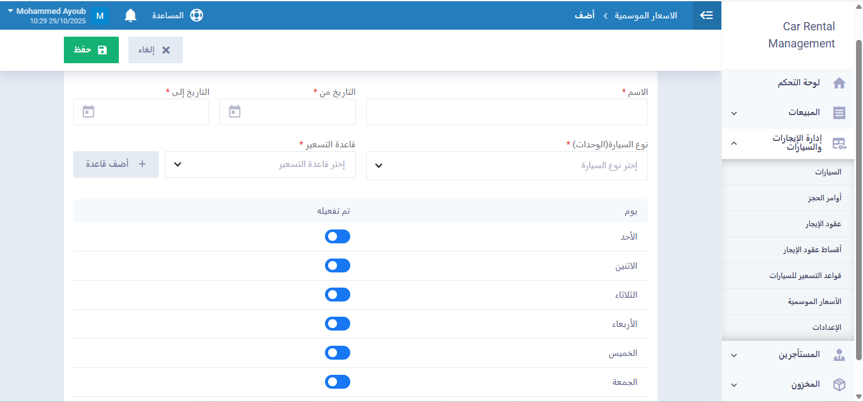This screenshot has width=863, height=402.
Task: Click the المبيعات sales register icon
Action: (x=839, y=113)
